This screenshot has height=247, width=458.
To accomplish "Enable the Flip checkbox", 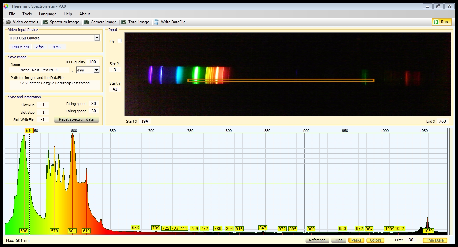I will [120, 41].
